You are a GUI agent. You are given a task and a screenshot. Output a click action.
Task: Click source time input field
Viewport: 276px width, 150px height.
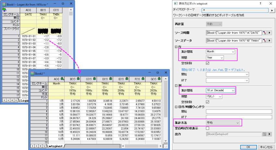click(x=234, y=33)
